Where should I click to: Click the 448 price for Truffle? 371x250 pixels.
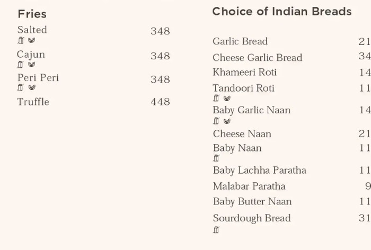(160, 102)
